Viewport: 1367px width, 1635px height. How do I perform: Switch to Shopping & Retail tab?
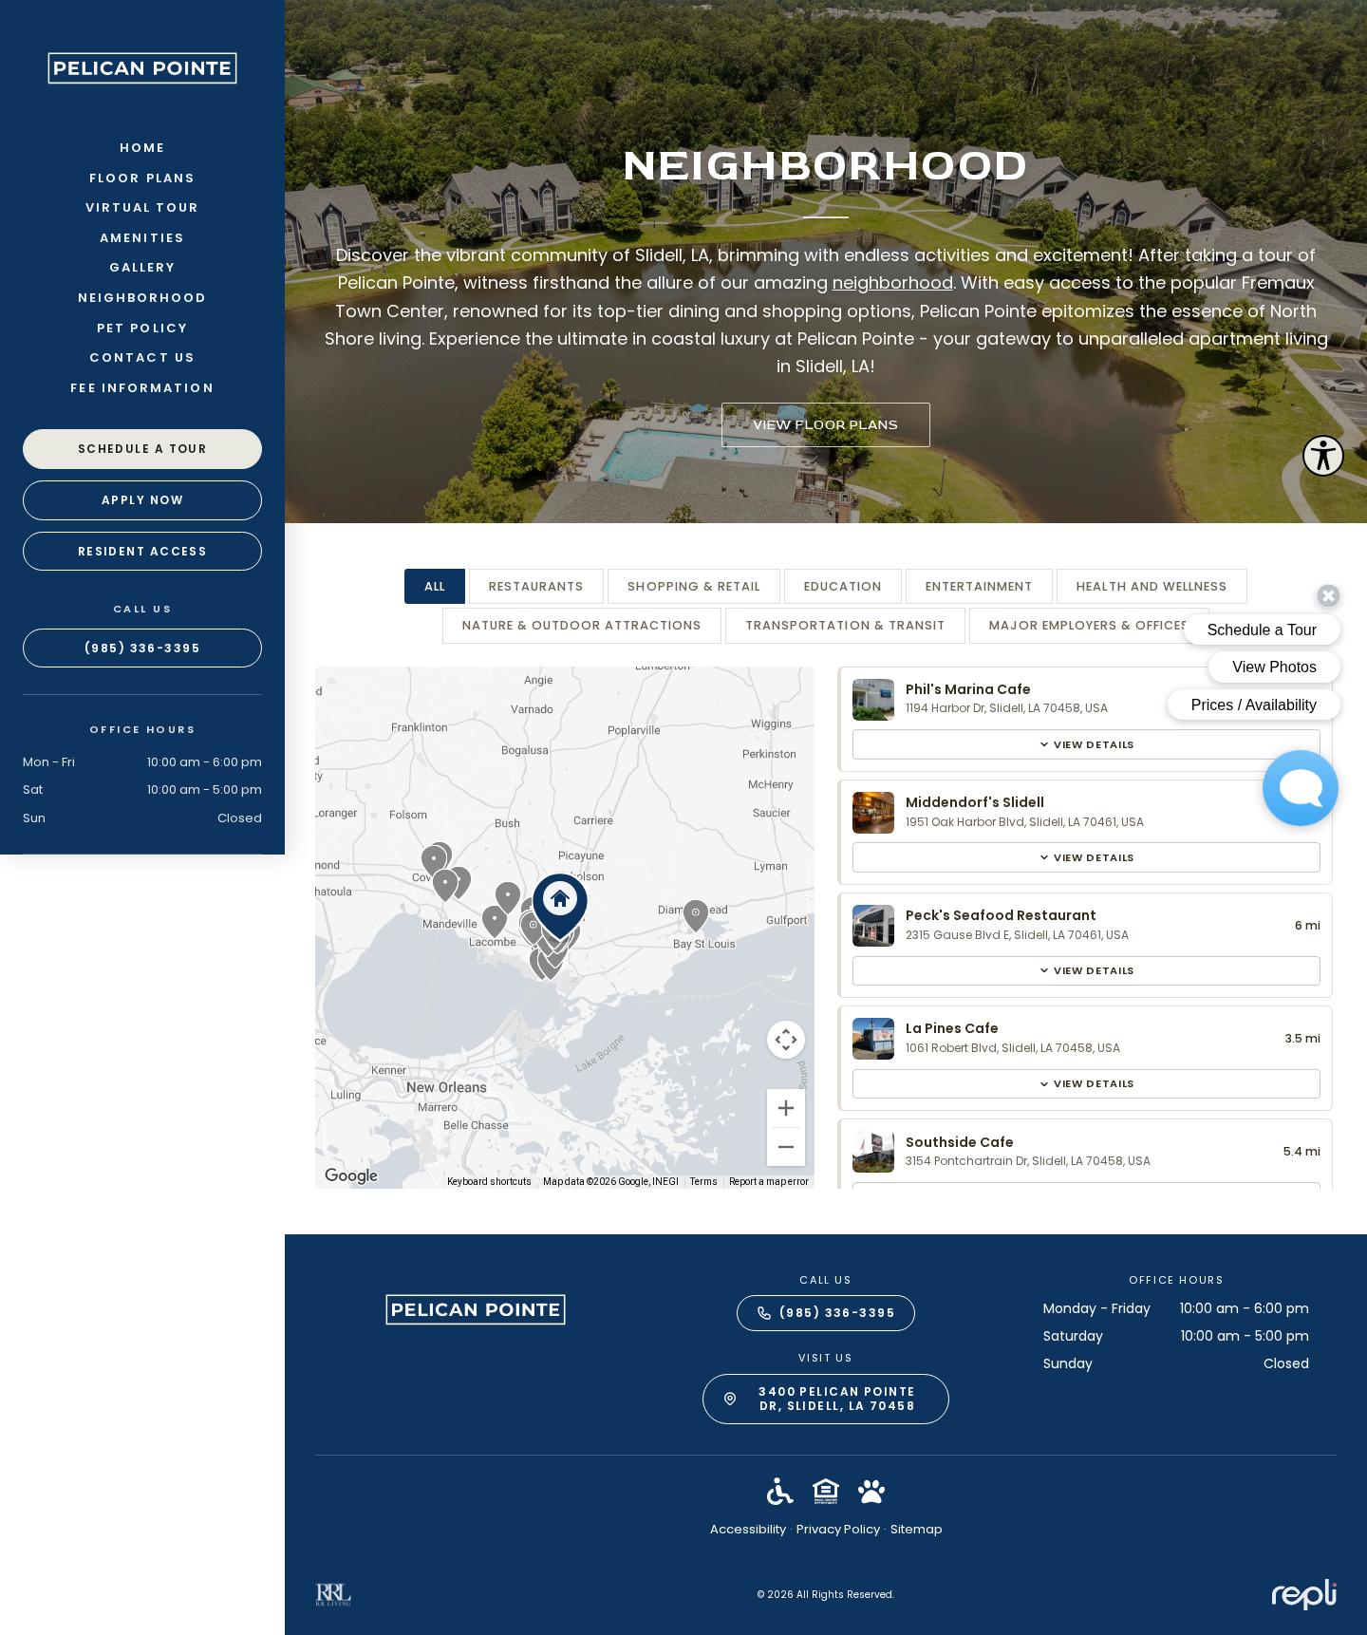694,587
